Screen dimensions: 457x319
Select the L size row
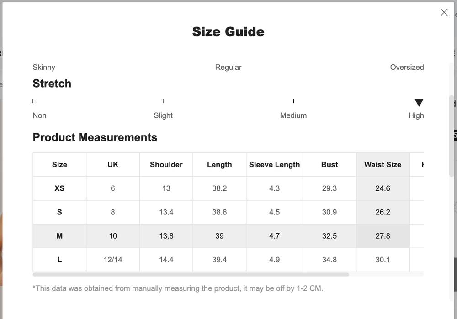[59, 260]
